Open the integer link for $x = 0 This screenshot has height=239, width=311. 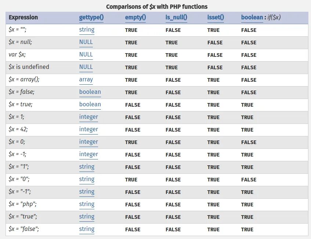(x=88, y=142)
